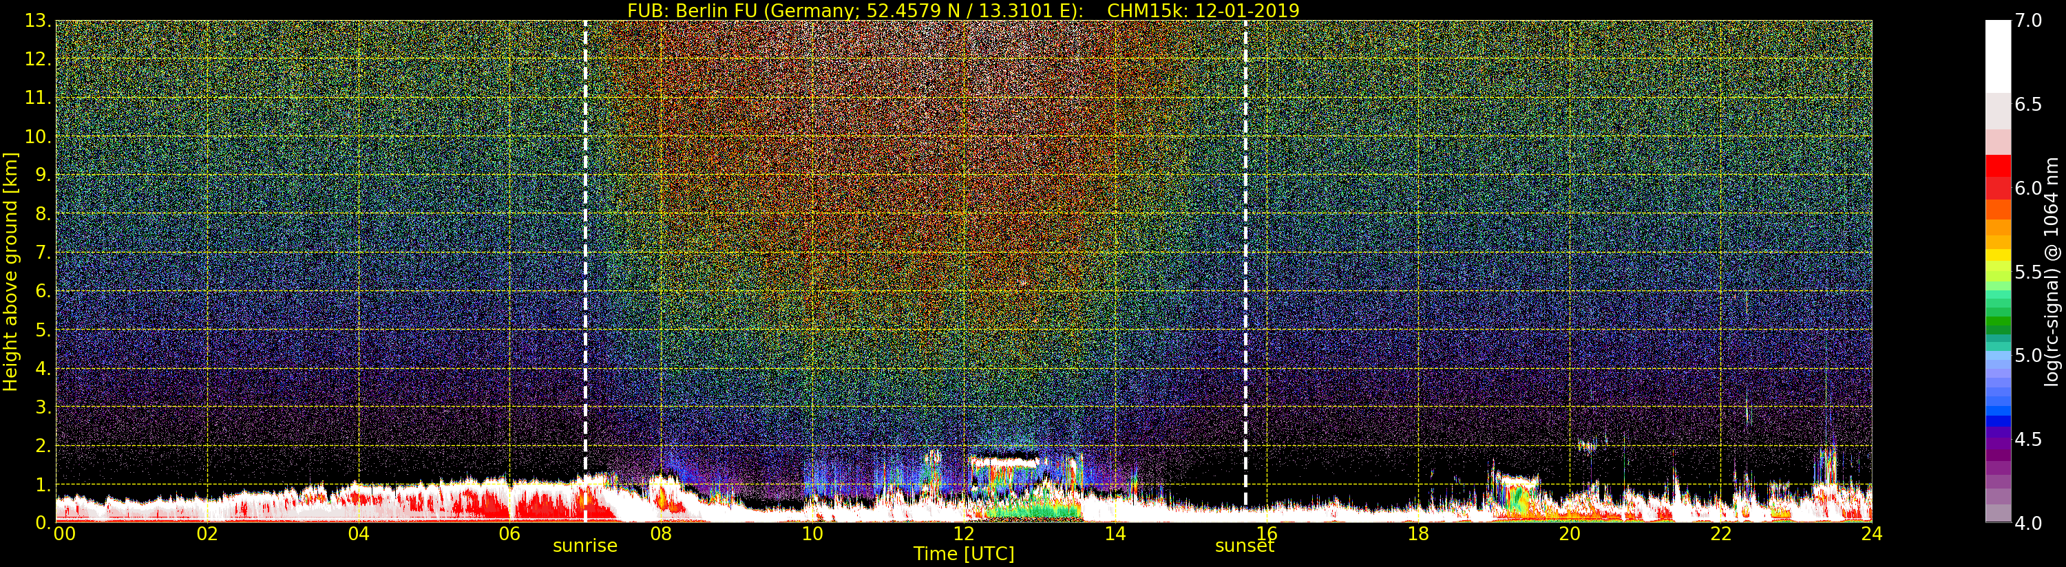The width and height of the screenshot is (2066, 567).
Task: Click the 'log(rc-signal) @ 1064 nm' colorbar label
Action: click(2052, 271)
